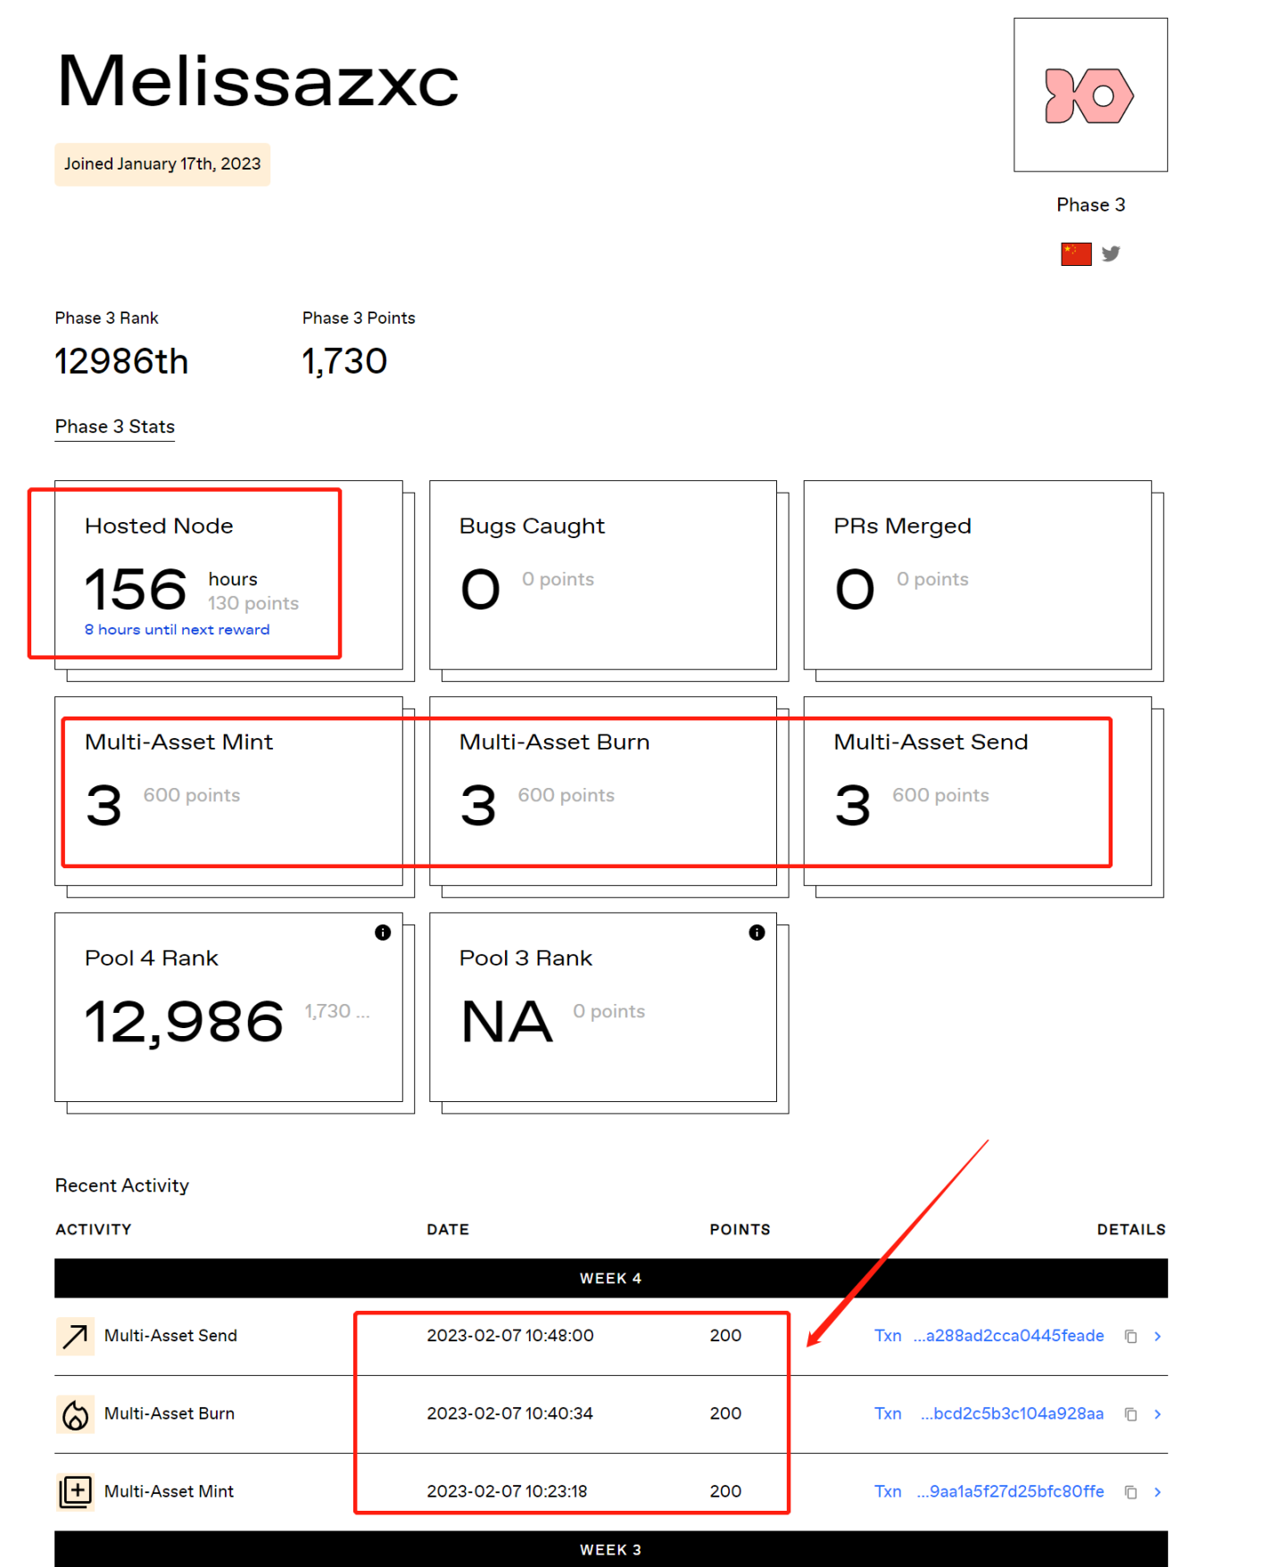
Task: Click the Twitter bird icon
Action: coord(1111,254)
